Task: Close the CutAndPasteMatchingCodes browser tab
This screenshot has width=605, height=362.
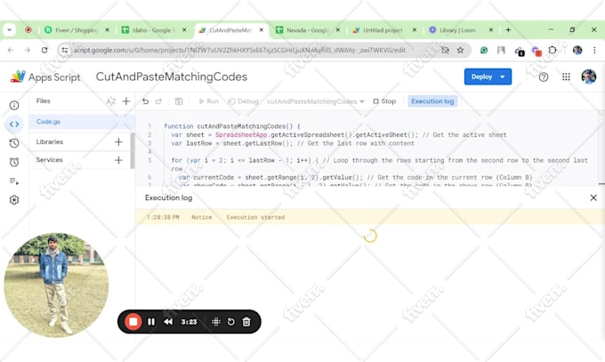Action: [262, 29]
